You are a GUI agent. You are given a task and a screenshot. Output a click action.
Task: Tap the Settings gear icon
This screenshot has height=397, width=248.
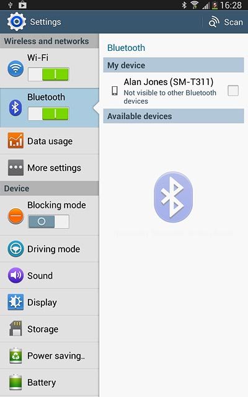(x=17, y=22)
